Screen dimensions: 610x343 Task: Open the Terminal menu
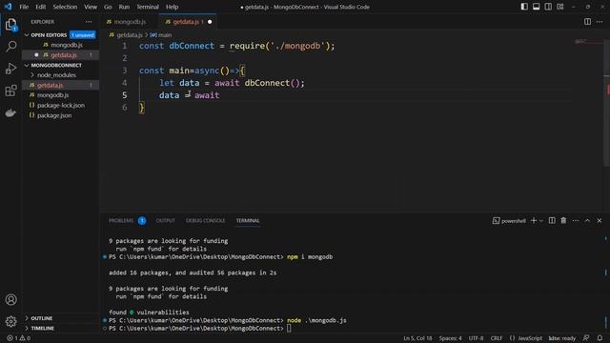148,7
